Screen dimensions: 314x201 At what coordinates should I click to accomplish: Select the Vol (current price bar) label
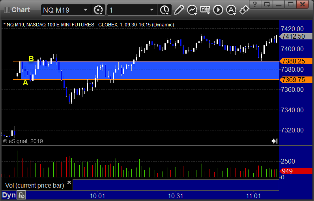pyautogui.click(x=34, y=185)
